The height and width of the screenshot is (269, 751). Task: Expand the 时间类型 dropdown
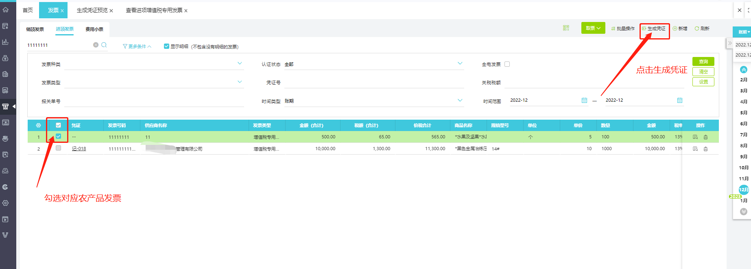[460, 101]
